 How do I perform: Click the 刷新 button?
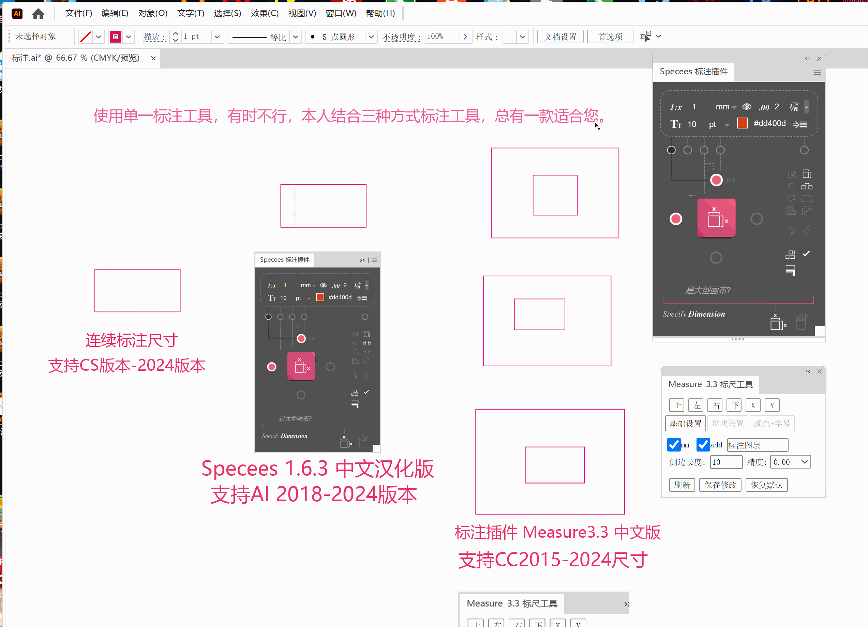click(682, 485)
